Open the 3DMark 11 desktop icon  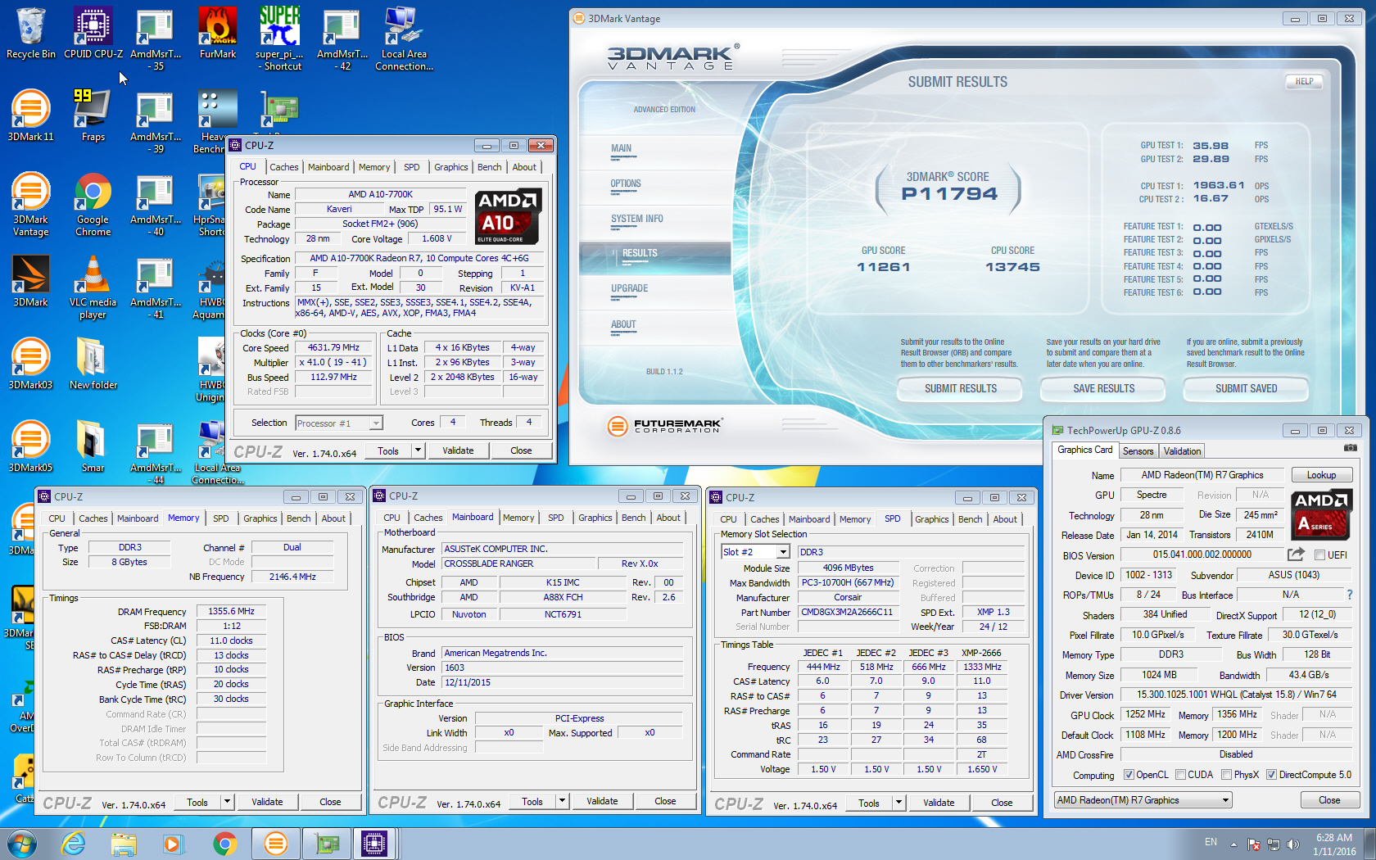tap(31, 115)
